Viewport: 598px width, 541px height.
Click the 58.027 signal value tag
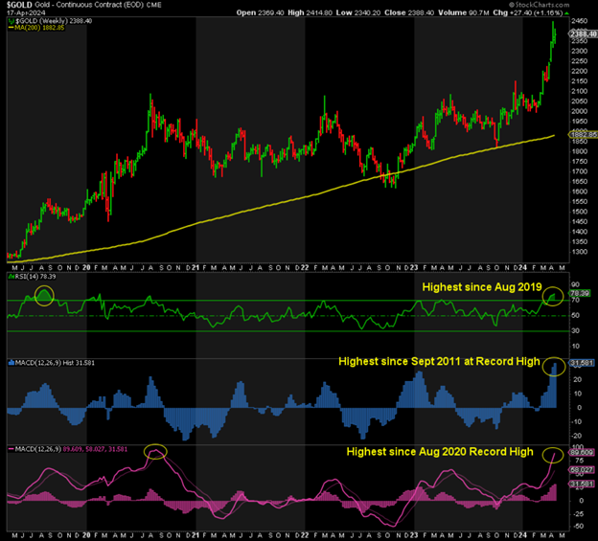[582, 470]
